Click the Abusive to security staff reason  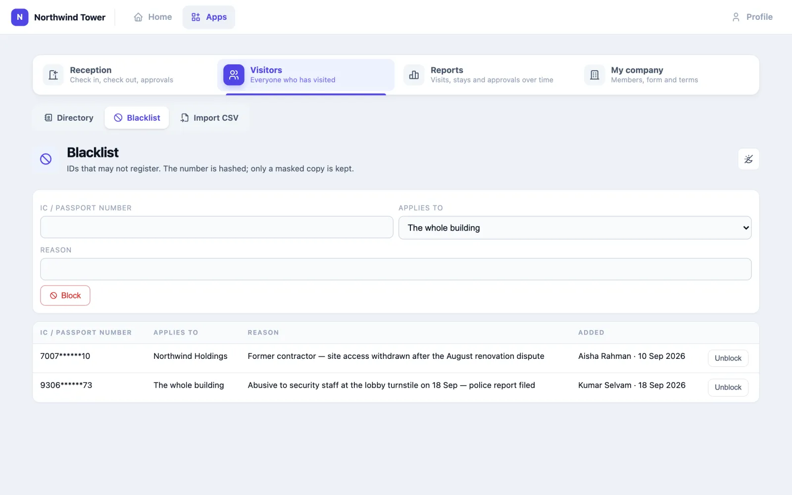[x=392, y=386]
